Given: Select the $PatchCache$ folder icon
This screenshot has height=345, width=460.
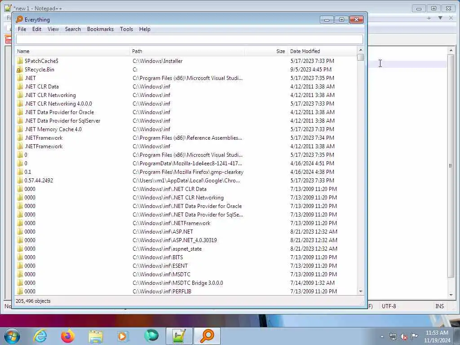Looking at the screenshot, I should point(20,61).
